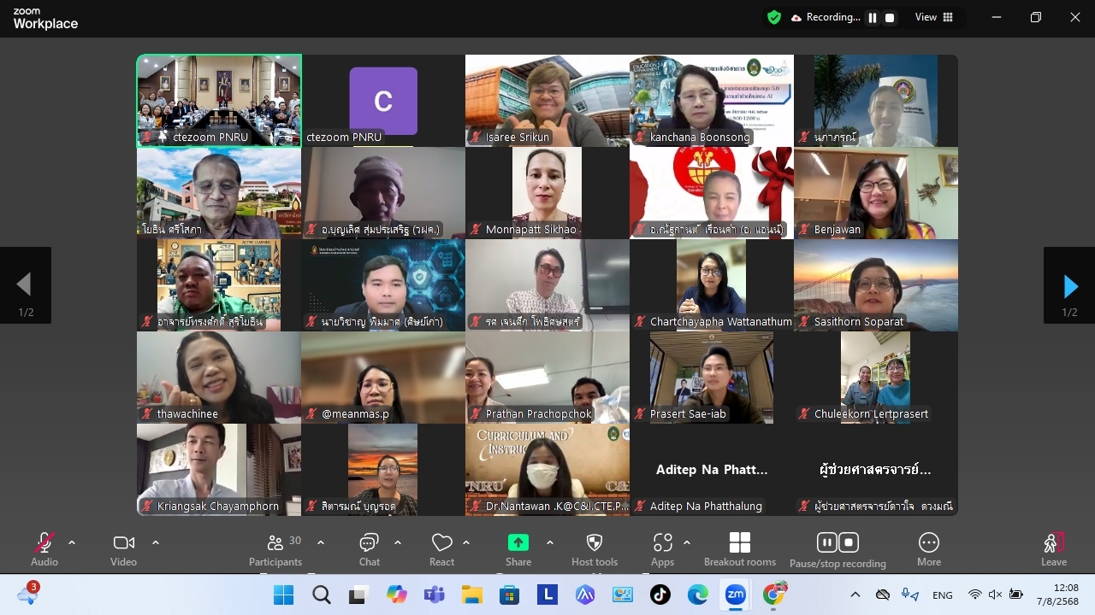
Task: Open Windows taskbar Search
Action: (322, 594)
